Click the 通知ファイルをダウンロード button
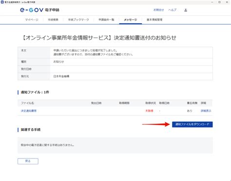This screenshot has width=231, height=181. tap(192, 124)
